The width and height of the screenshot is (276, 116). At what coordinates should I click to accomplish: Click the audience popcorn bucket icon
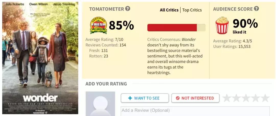pyautogui.click(x=222, y=25)
